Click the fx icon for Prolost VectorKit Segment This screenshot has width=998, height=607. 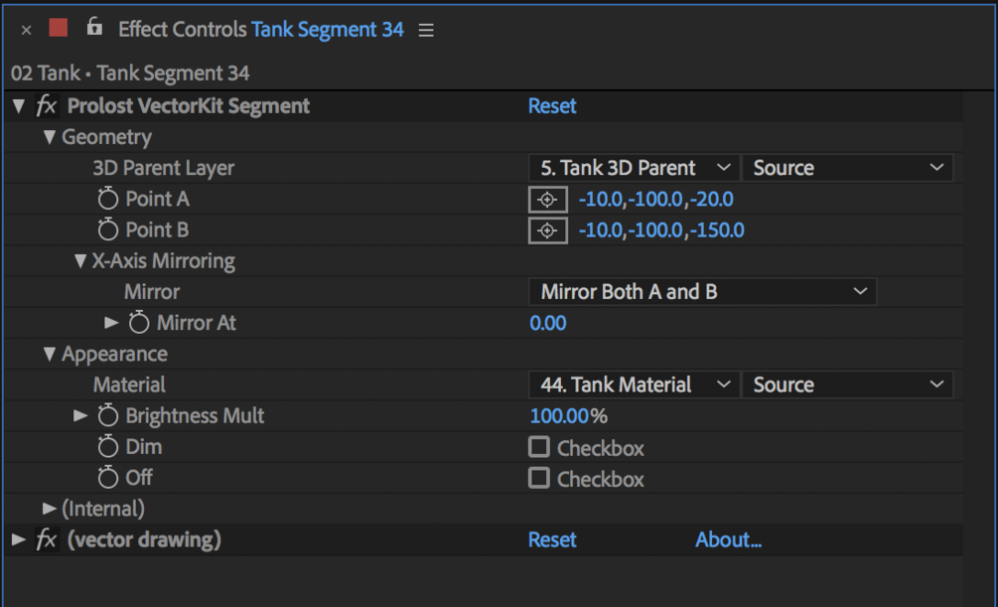(x=47, y=106)
